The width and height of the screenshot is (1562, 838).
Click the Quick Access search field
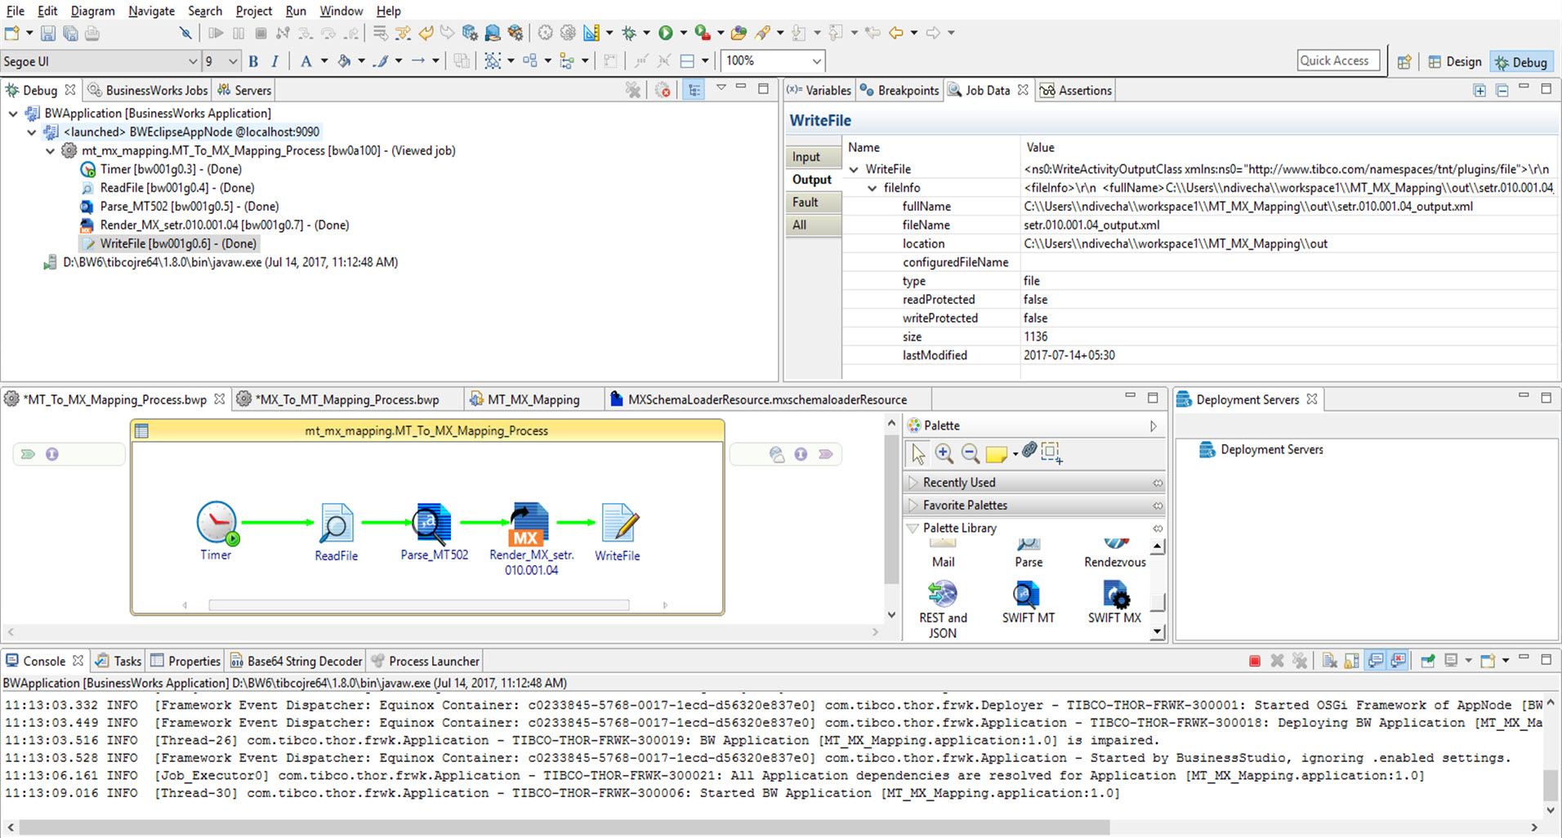(1338, 60)
